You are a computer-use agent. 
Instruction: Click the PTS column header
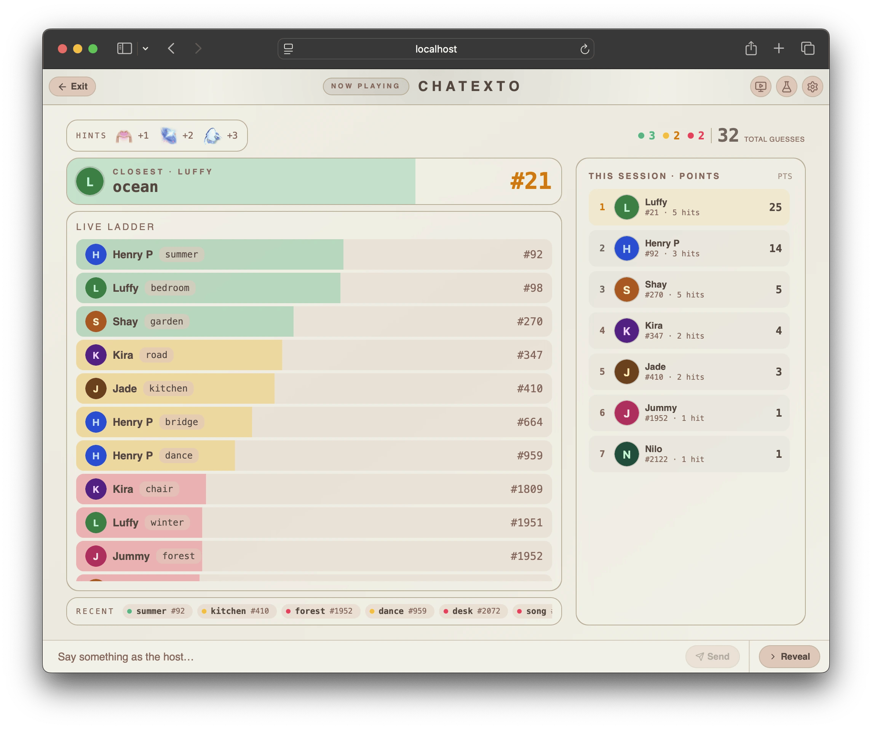(x=784, y=176)
